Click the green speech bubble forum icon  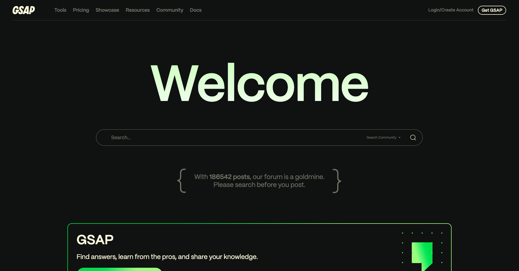point(422,255)
